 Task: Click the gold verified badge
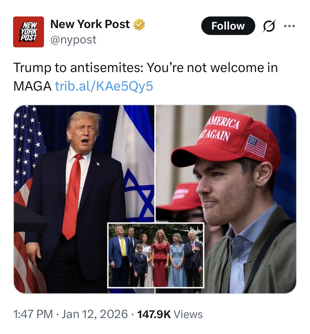[139, 24]
